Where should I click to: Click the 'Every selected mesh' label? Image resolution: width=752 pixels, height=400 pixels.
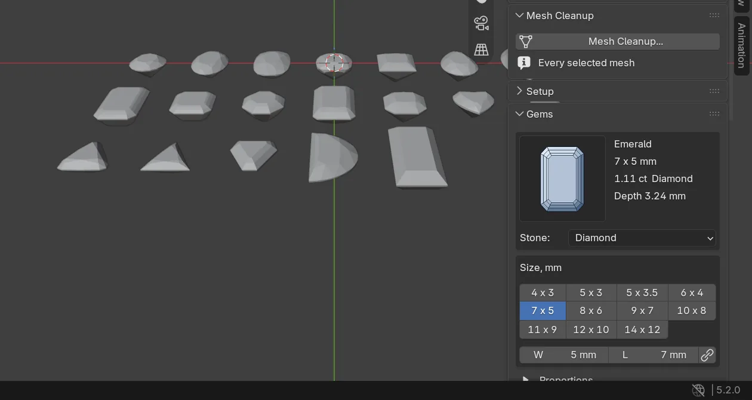point(586,63)
